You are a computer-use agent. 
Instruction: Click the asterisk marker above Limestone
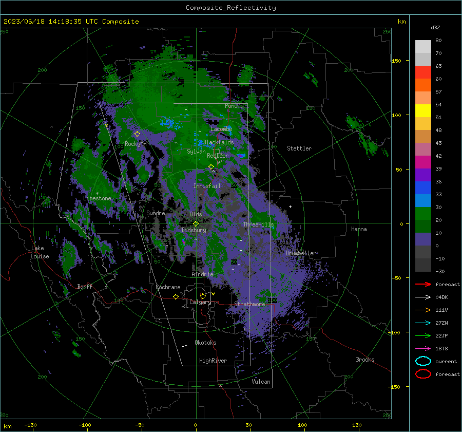[97, 194]
